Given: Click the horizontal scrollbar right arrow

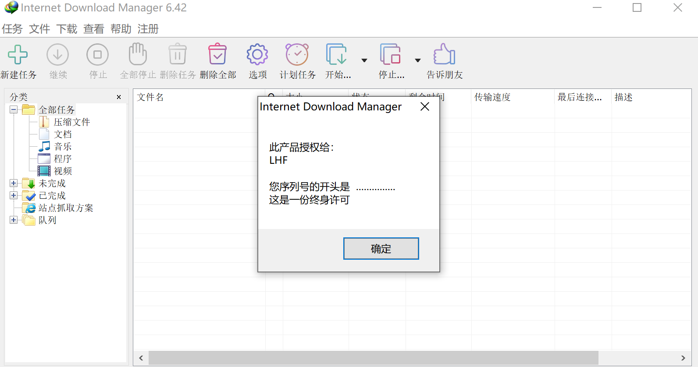Looking at the screenshot, I should (x=683, y=358).
